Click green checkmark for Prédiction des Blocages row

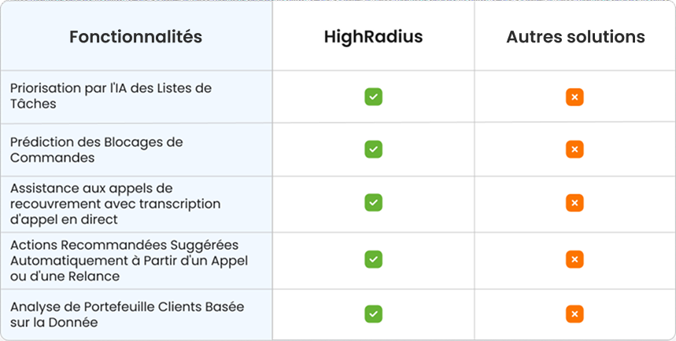373,149
